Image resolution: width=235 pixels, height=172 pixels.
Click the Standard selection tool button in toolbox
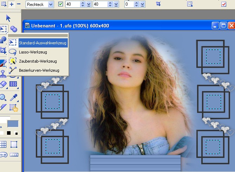(3, 29)
